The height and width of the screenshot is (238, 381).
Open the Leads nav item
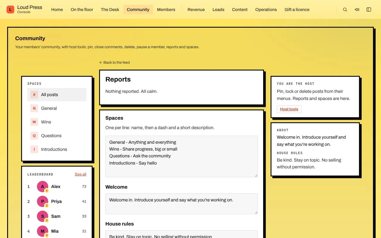tap(218, 10)
